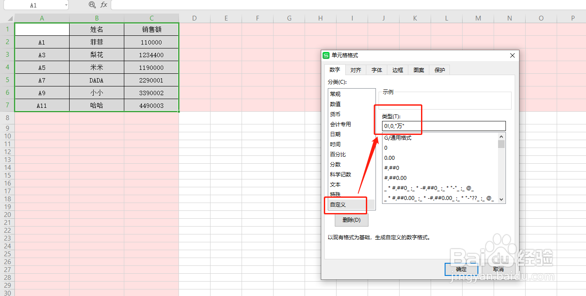
Task: Cancel with the 取消 button
Action: click(498, 269)
